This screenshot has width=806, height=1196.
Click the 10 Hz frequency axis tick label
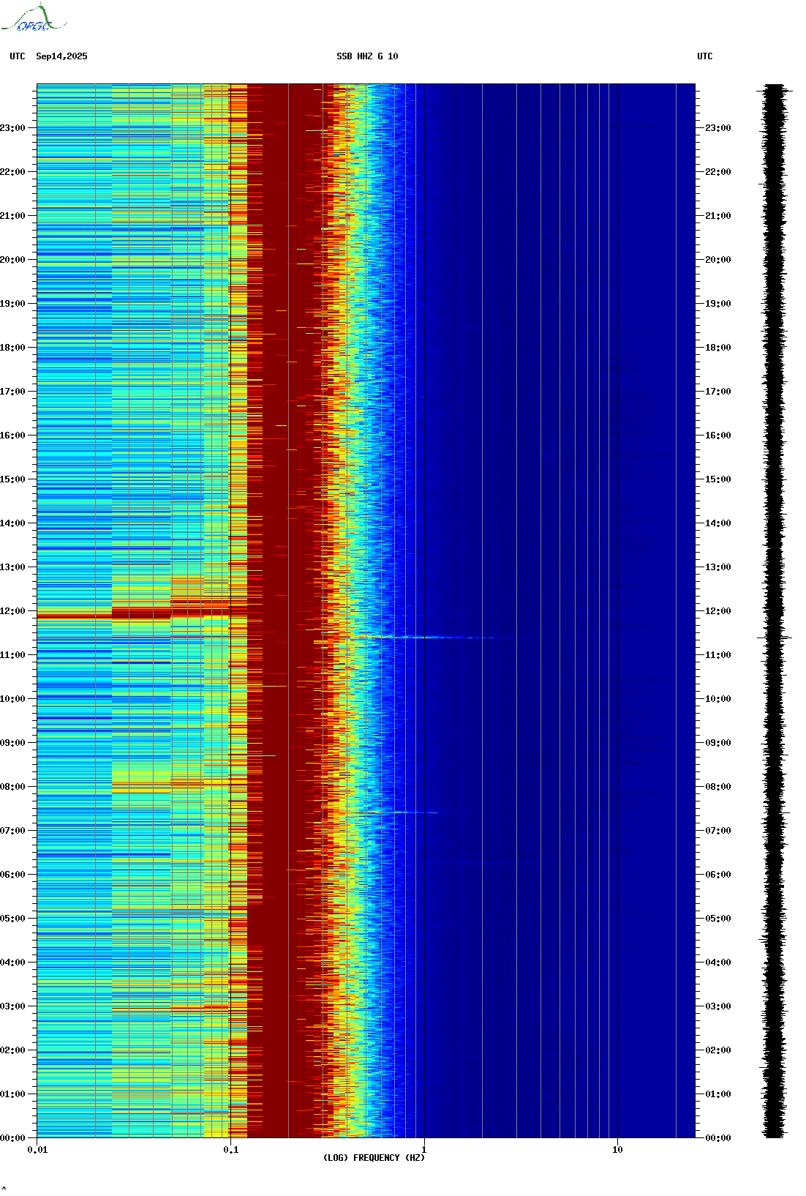point(617,1150)
